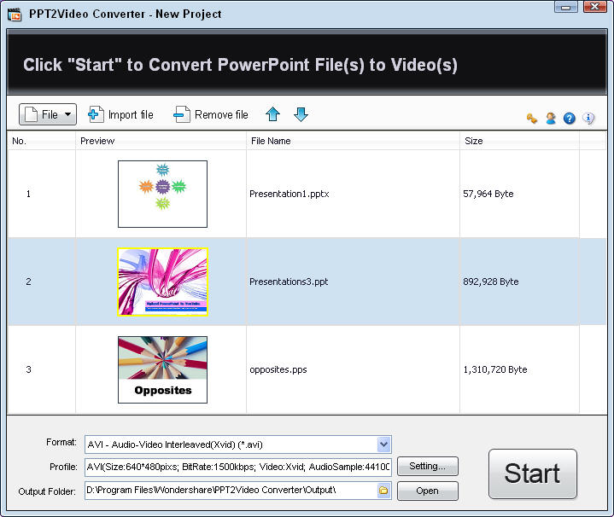The width and height of the screenshot is (614, 517).
Task: Expand the Format dropdown list
Action: [x=383, y=444]
